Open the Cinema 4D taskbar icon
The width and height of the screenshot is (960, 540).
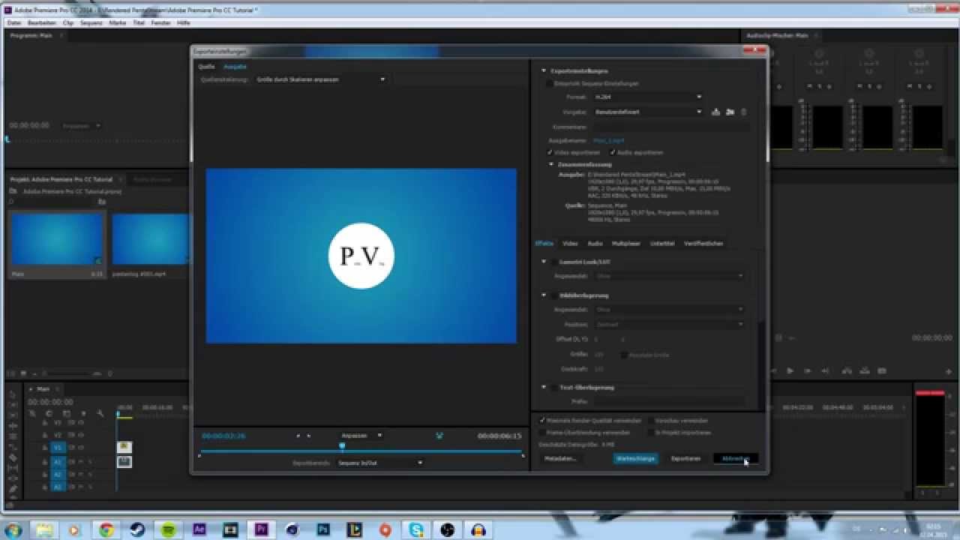[x=292, y=529]
